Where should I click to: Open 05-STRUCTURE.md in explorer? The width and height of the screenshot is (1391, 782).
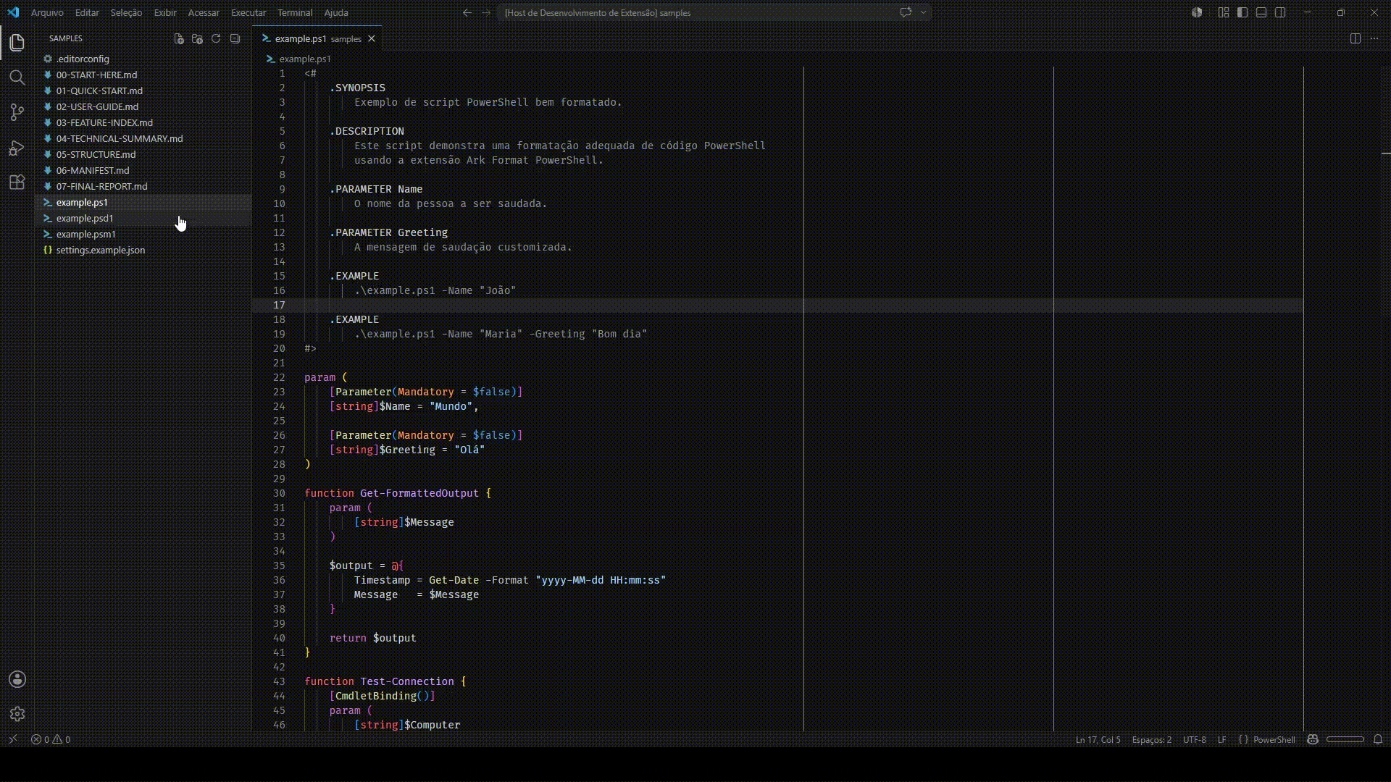(143, 154)
